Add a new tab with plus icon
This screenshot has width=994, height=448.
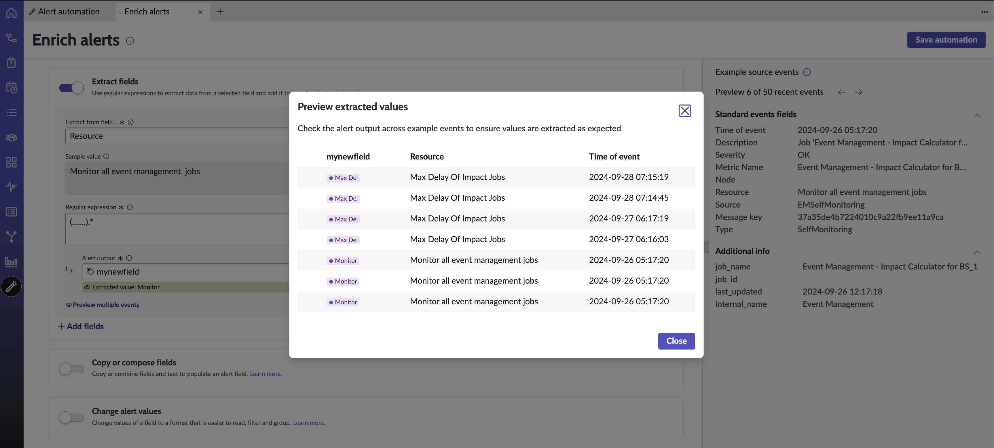point(220,12)
